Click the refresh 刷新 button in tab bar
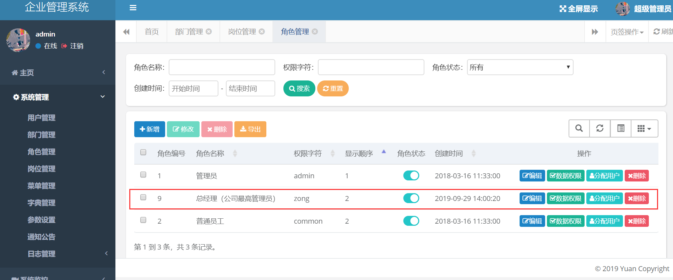The image size is (673, 280). click(x=663, y=32)
